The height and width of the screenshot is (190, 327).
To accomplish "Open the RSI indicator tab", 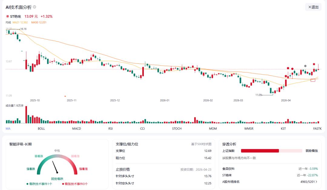I will pos(111,129).
